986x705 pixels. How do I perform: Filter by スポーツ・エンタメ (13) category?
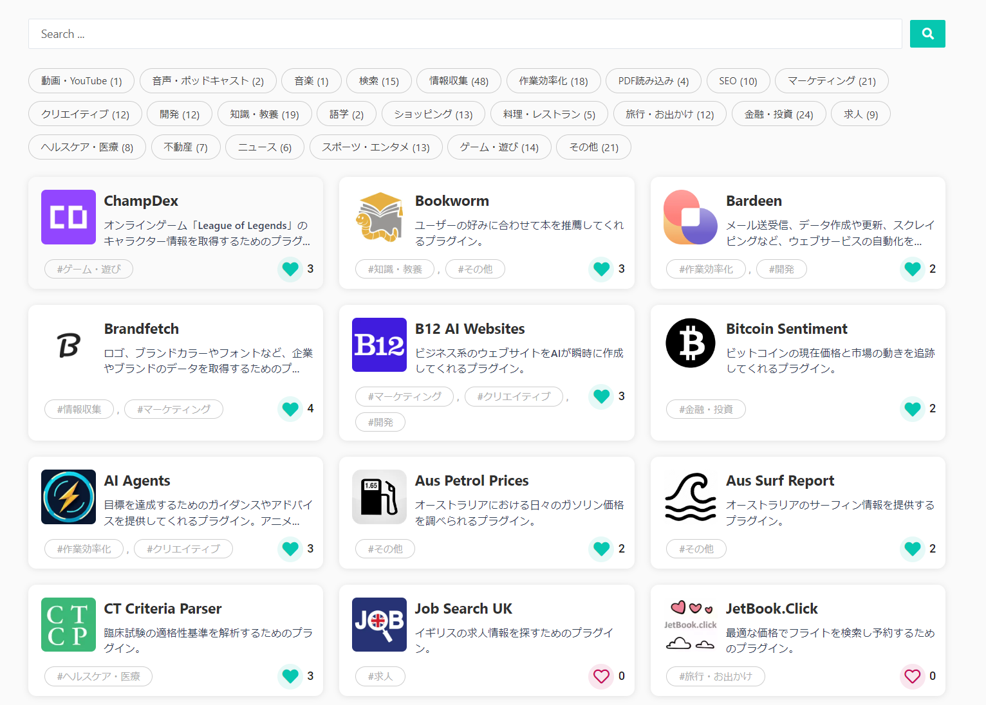coord(376,147)
